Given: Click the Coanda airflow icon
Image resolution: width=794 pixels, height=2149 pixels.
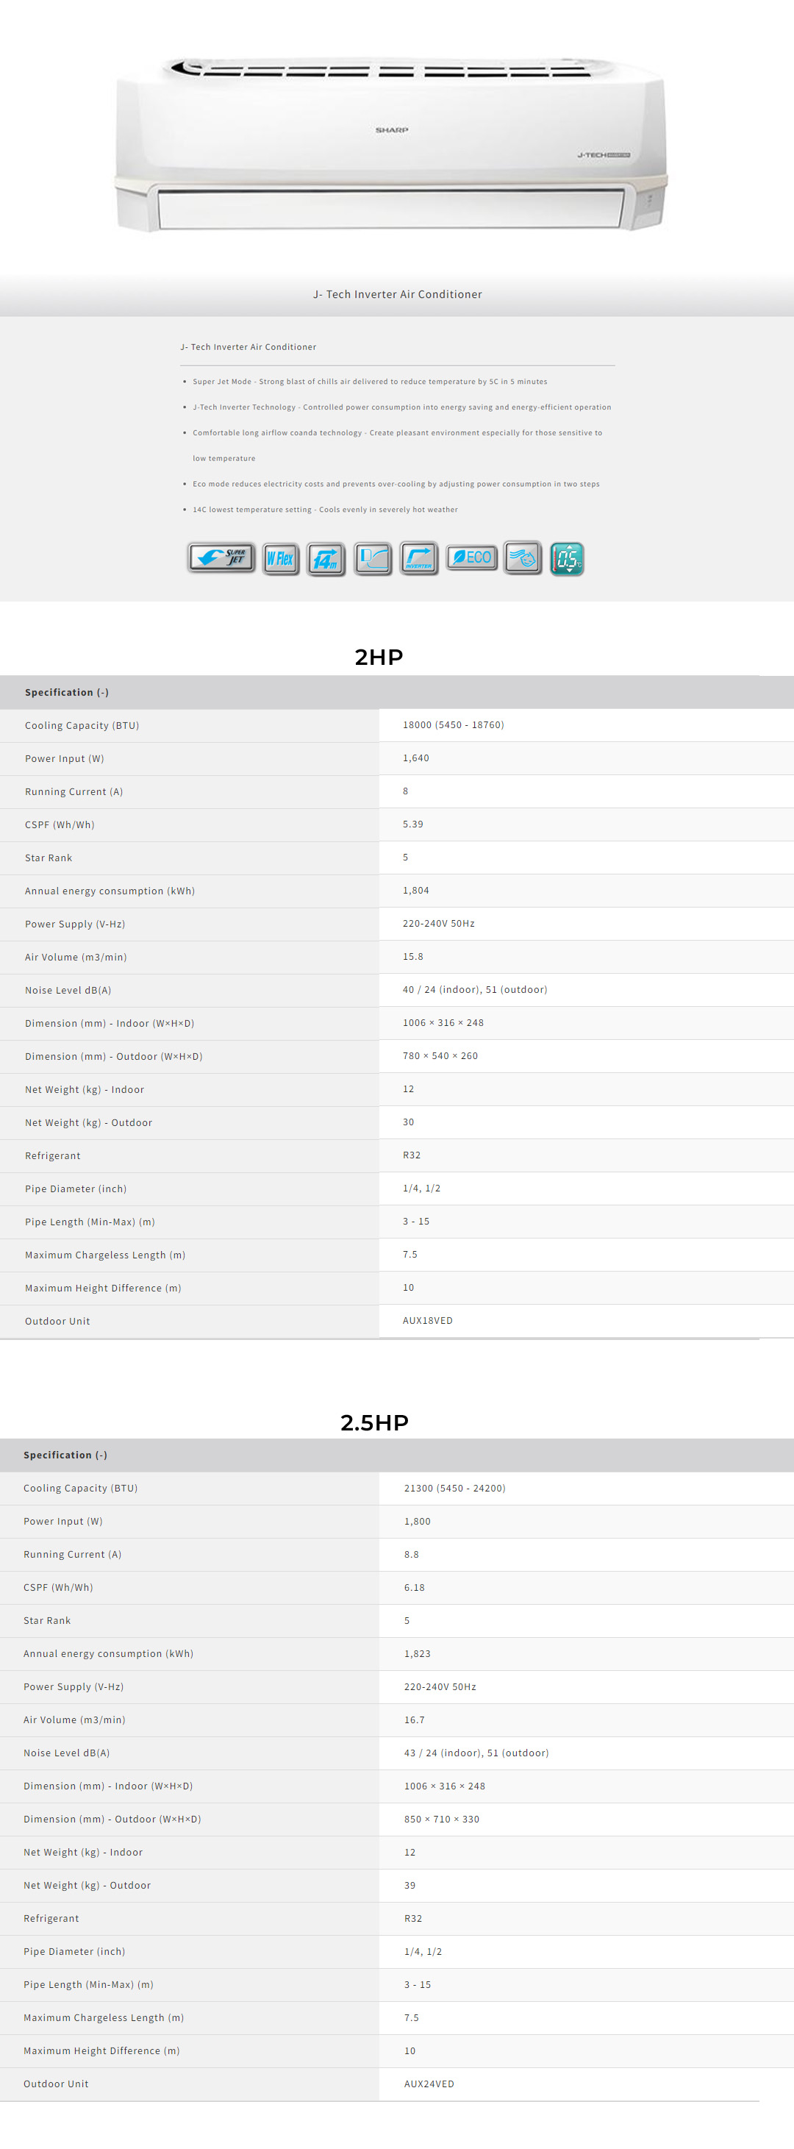Looking at the screenshot, I should click(373, 558).
